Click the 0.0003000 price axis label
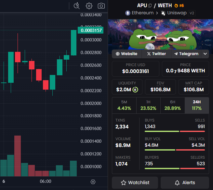The height and width of the screenshot is (190, 213). click(x=91, y=40)
